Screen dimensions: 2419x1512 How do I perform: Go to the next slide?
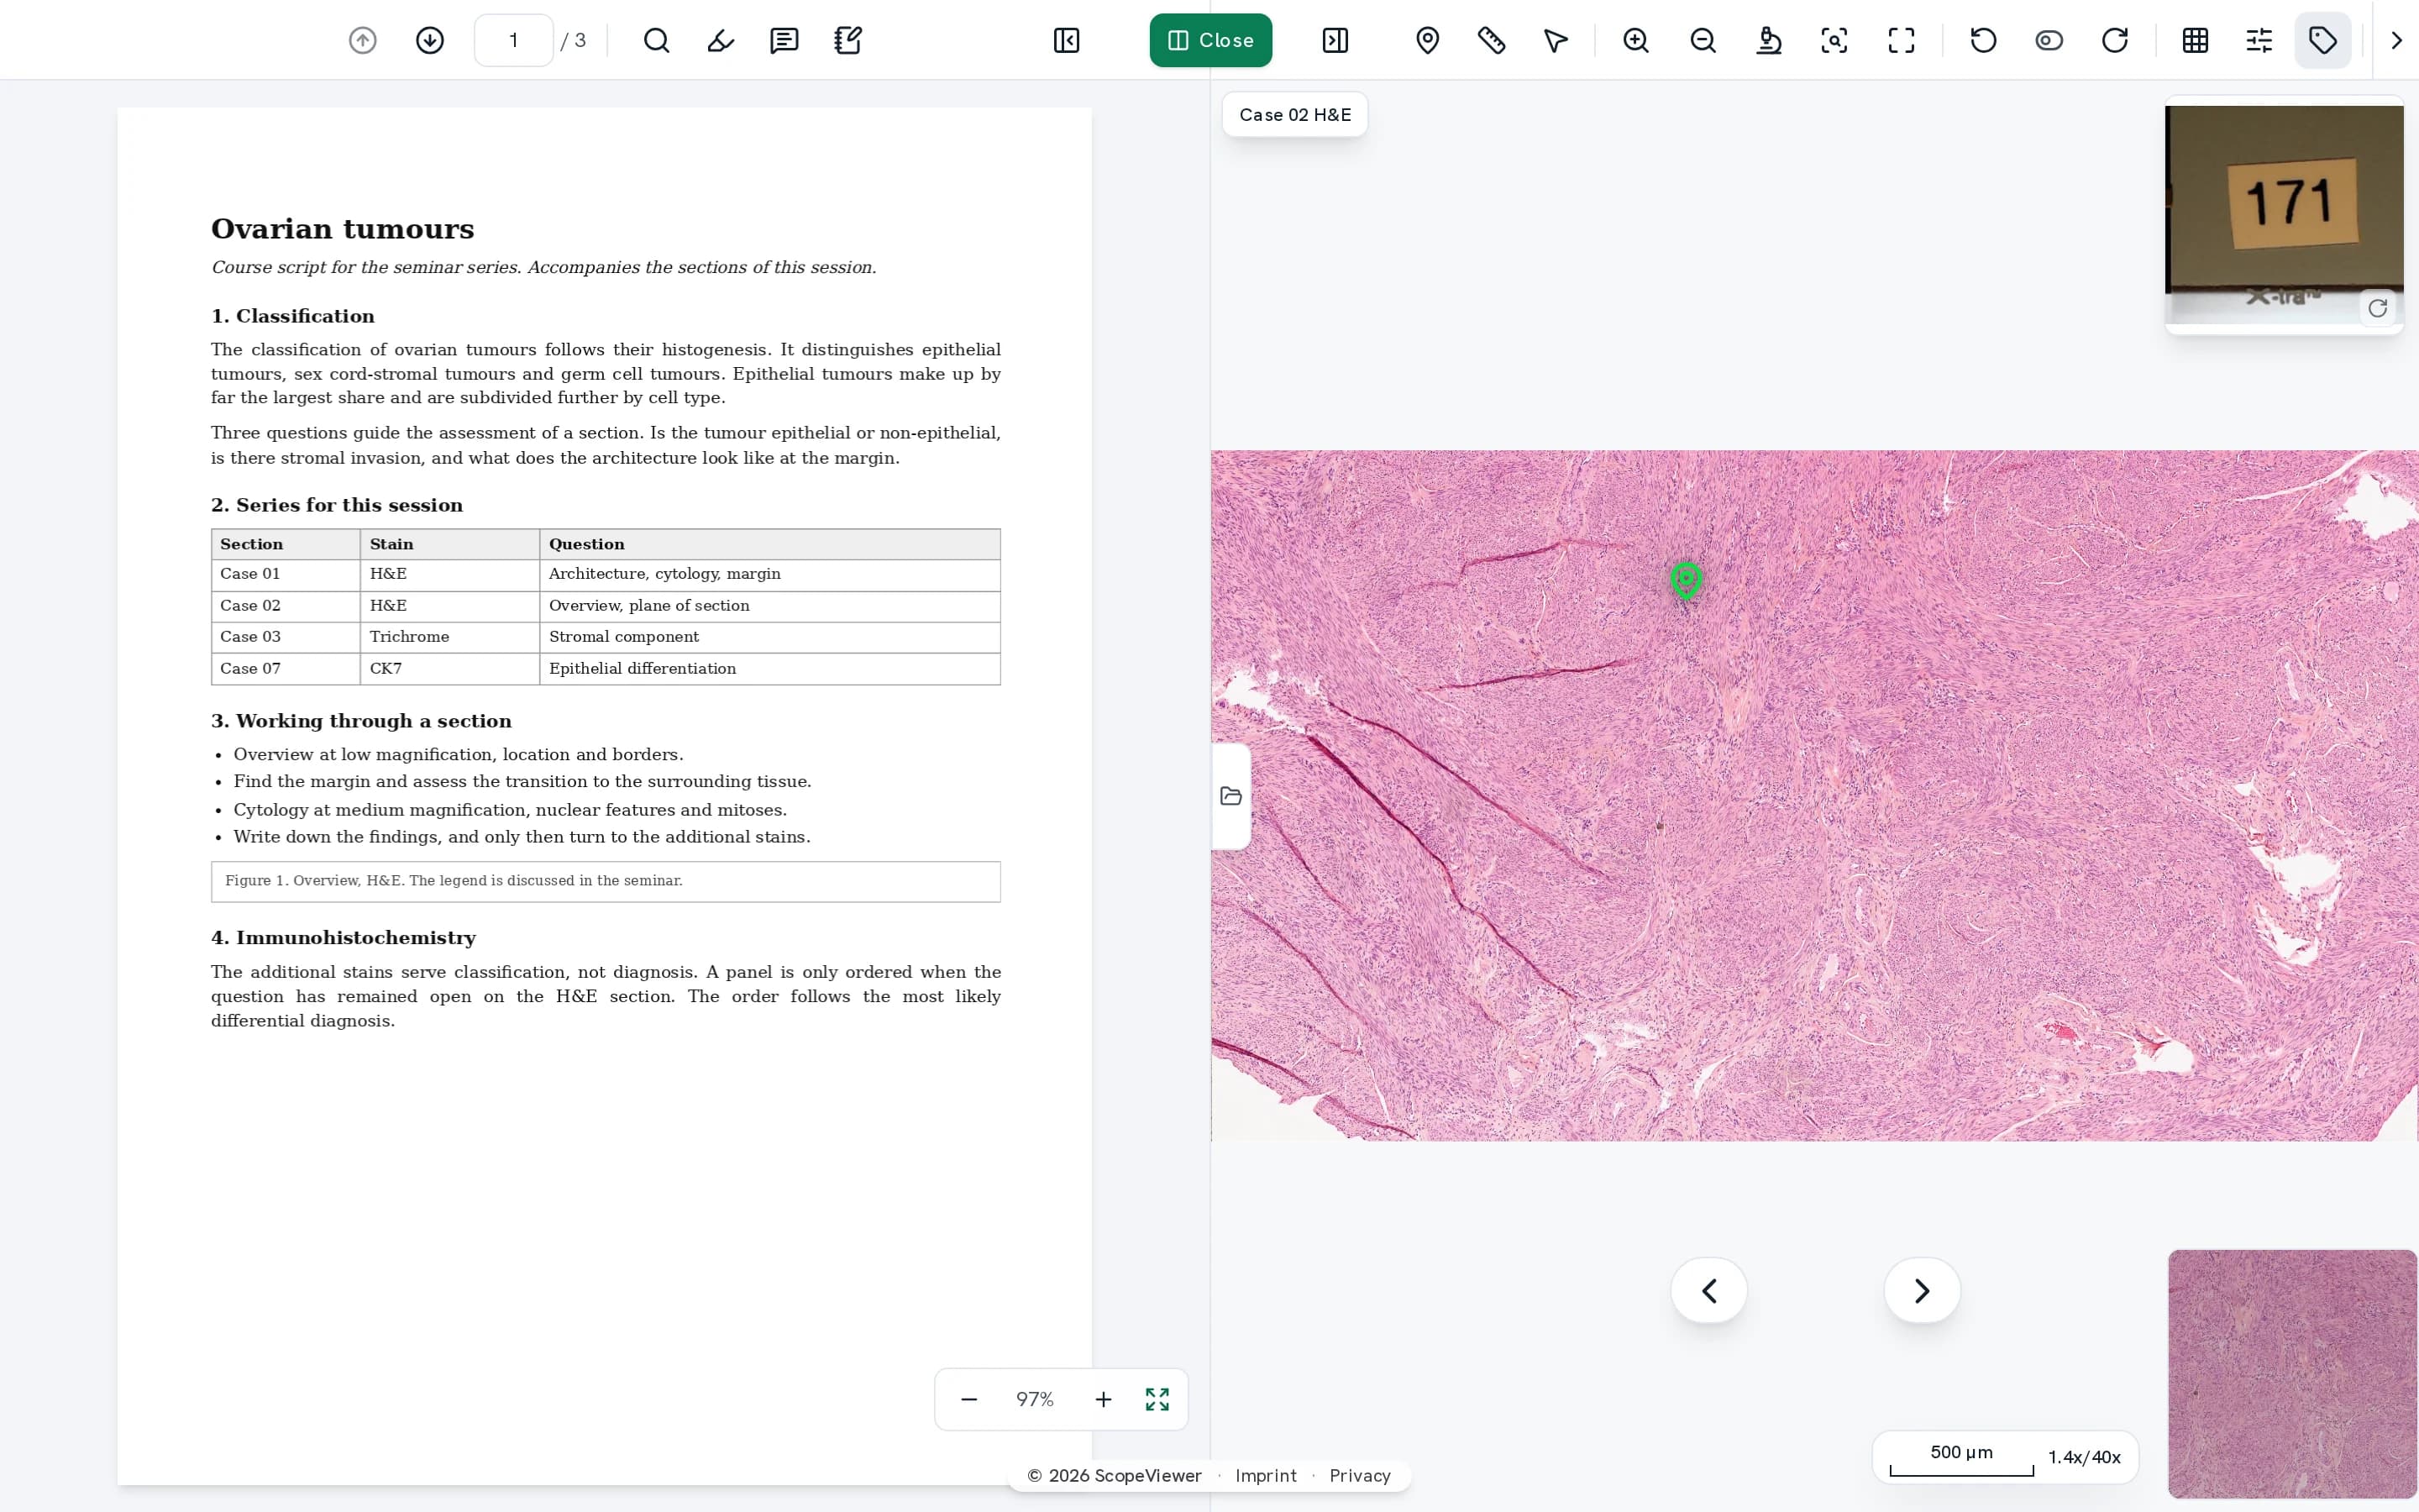click(1923, 1291)
